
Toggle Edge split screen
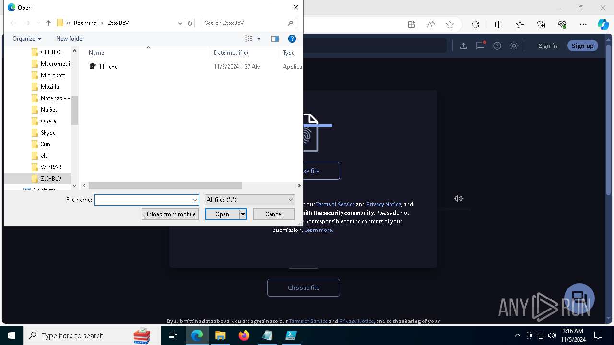pyautogui.click(x=498, y=24)
